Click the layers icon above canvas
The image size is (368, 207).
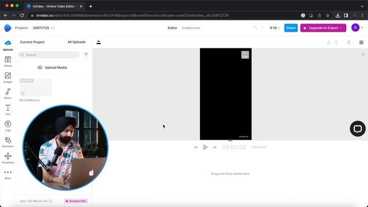[x=98, y=42]
